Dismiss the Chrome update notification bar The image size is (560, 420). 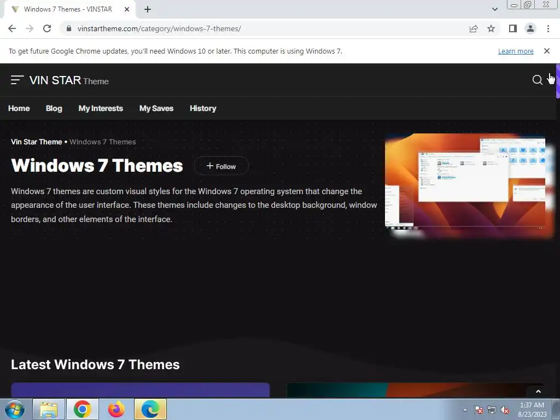click(546, 51)
